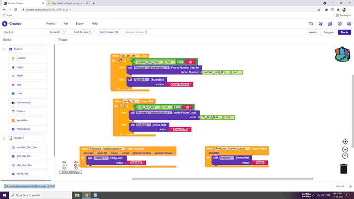Toggle the if block mutator gear in get_otp_btn
Viewport: 354px width, 199px height.
point(121,61)
